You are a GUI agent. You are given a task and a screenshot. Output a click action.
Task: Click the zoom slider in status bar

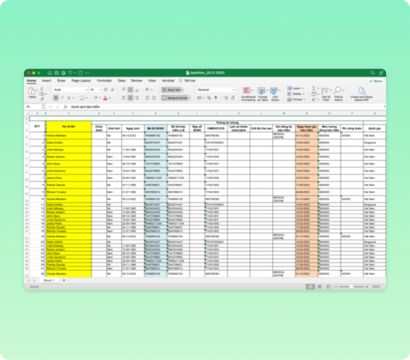pyautogui.click(x=351, y=287)
